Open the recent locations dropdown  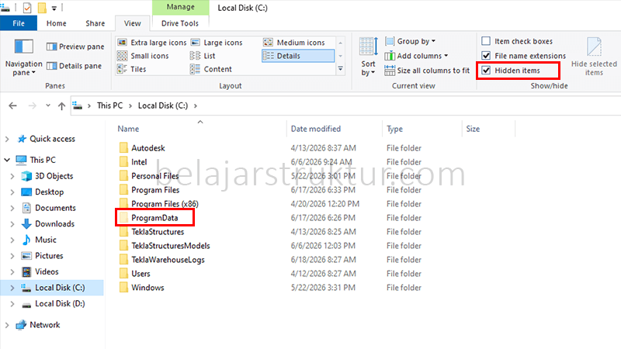(x=48, y=105)
